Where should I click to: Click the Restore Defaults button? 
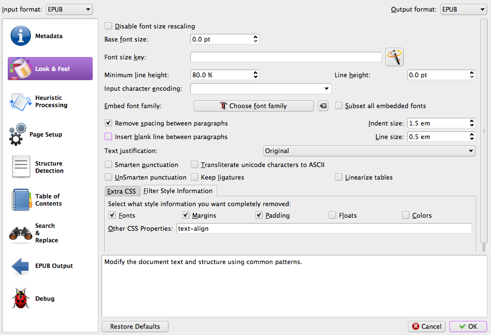click(x=135, y=326)
